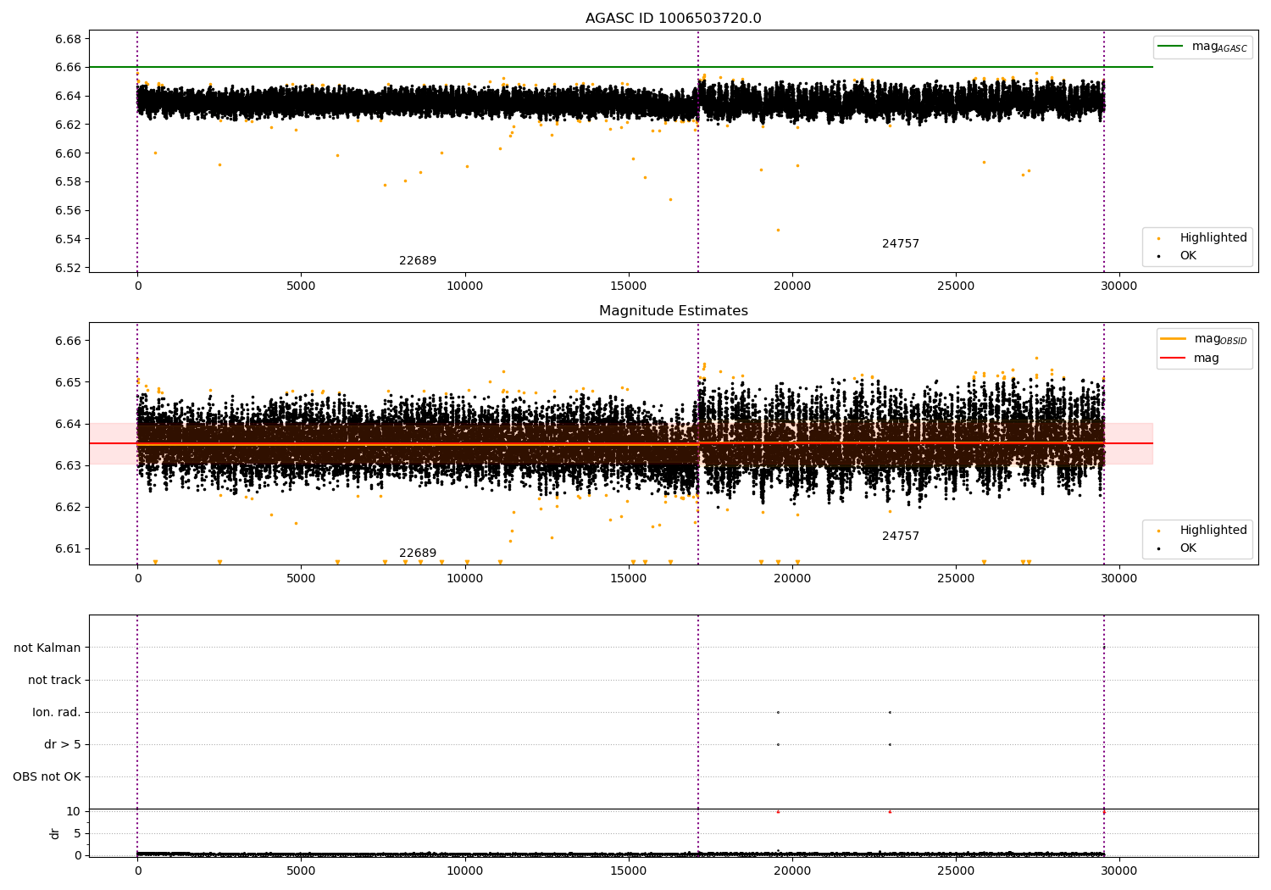Click the green line sample in the mag AGASC legend
Image resolution: width=1271 pixels, height=890 pixels.
[x=1170, y=47]
